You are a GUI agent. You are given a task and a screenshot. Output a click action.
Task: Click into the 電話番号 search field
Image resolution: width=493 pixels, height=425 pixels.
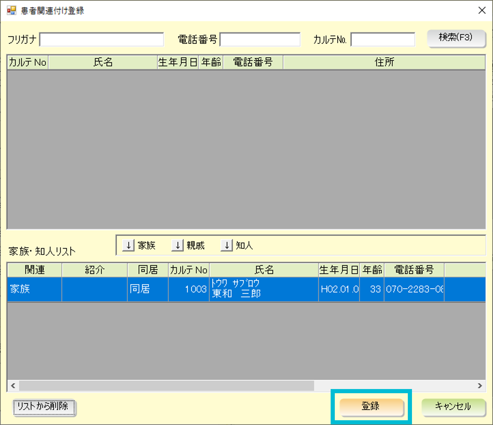click(260, 40)
